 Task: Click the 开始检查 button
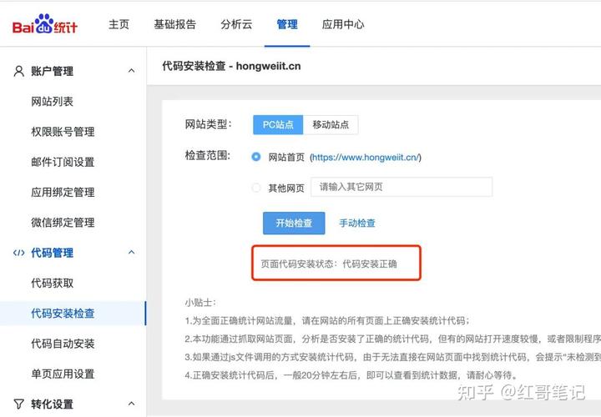pyautogui.click(x=294, y=223)
